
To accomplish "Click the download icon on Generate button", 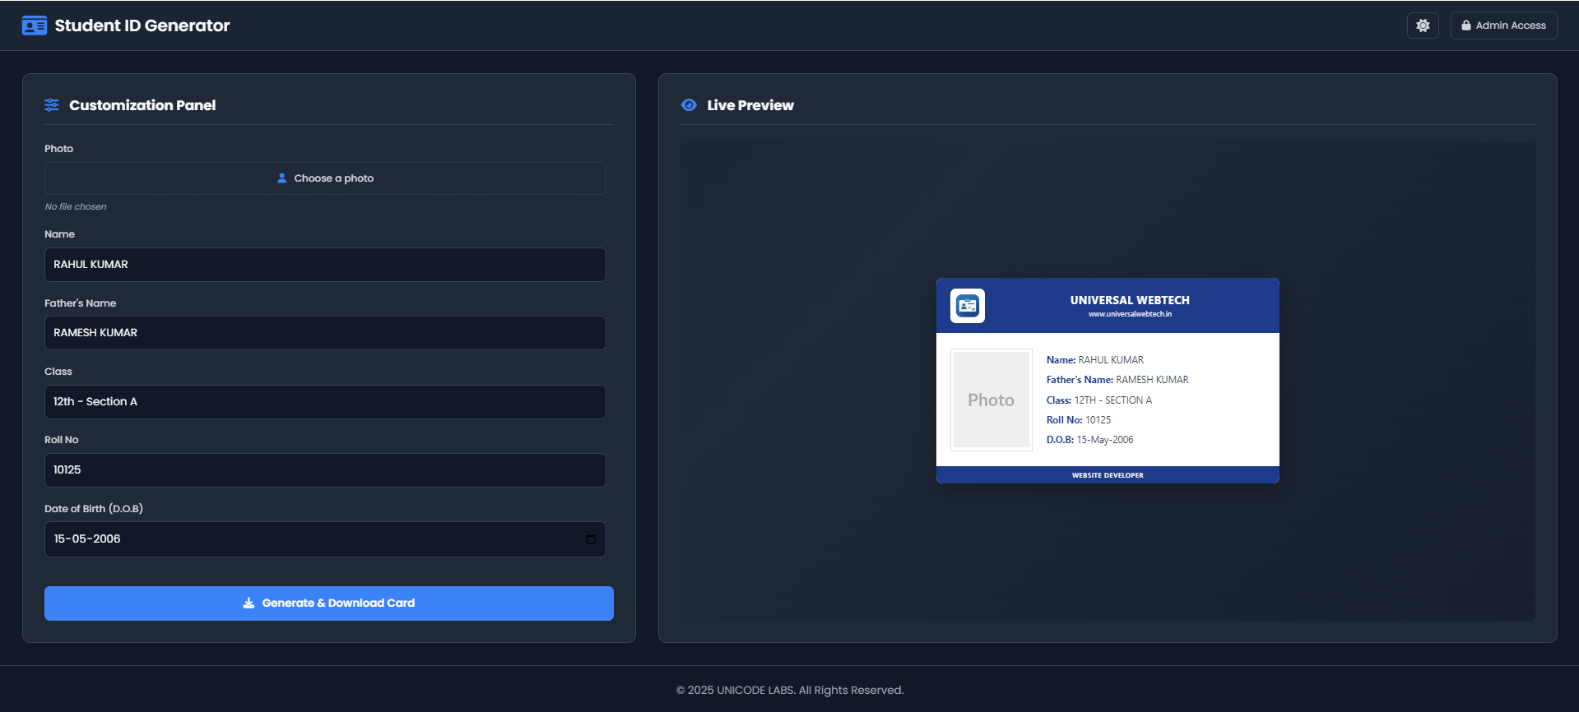I will (248, 603).
